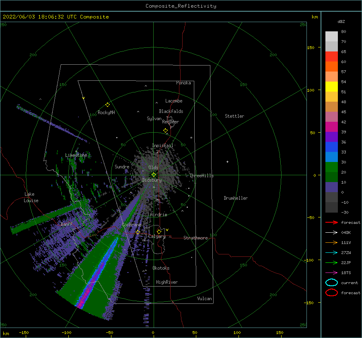
Task: Click the Lacombe town label
Action: (x=174, y=101)
